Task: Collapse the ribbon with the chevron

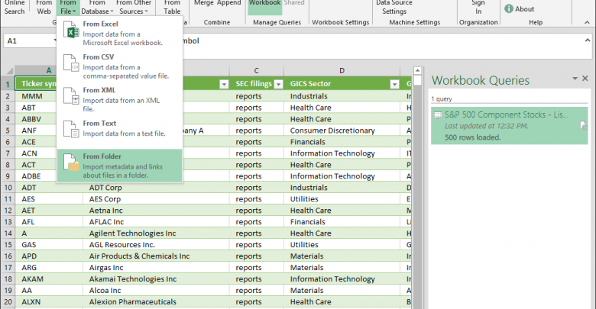Action: click(587, 22)
